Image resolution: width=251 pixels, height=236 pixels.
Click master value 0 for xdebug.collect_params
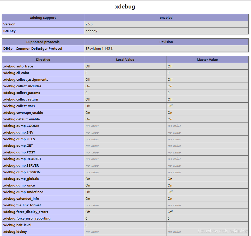[x=169, y=93]
